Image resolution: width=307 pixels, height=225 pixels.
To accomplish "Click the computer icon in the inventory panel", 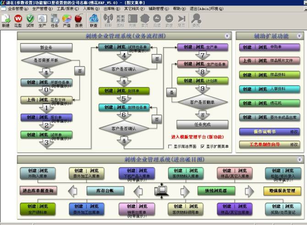I will point(162,190).
